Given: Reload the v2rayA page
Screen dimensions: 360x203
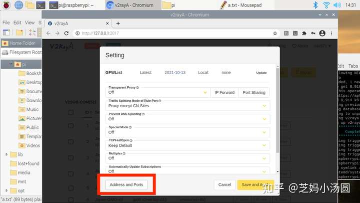Looking at the screenshot, I should pyautogui.click(x=66, y=33).
